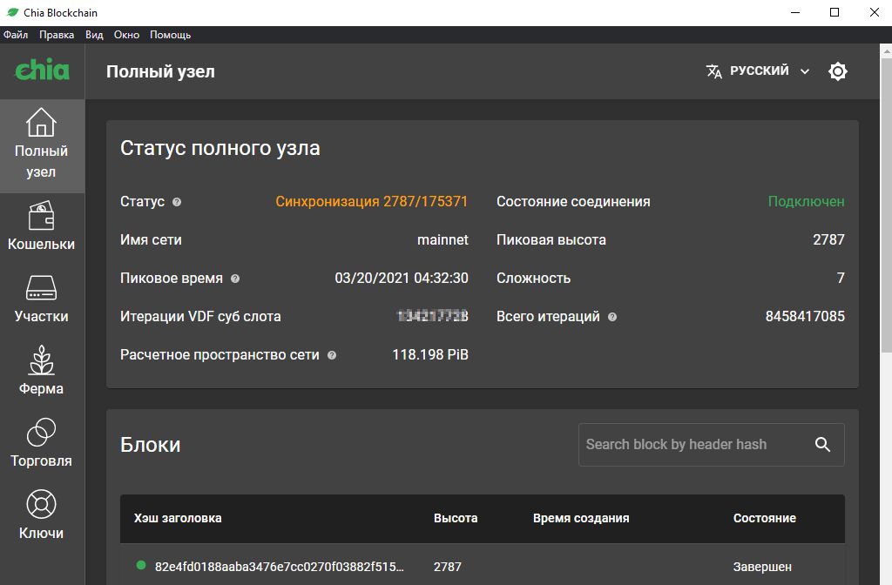Click help icon beside Расчетное пространство сети
The image size is (892, 585).
(332, 355)
